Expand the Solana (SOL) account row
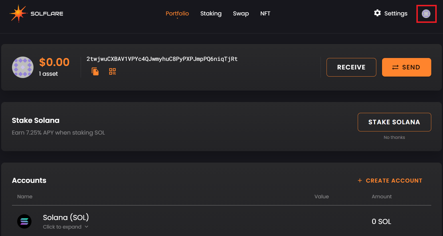443x236 pixels. pos(66,227)
